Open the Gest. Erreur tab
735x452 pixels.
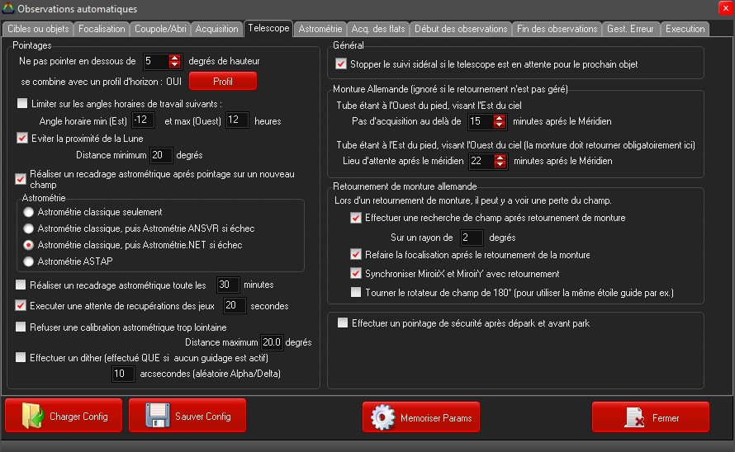630,29
